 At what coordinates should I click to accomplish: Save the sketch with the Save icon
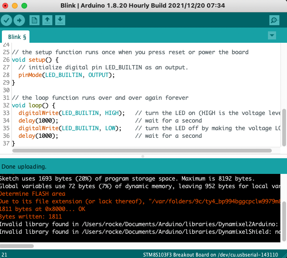pos(60,20)
